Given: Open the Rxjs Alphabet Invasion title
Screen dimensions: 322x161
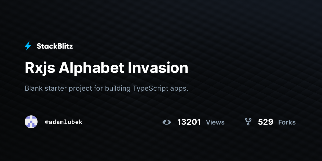Looking at the screenshot, I should [107, 68].
